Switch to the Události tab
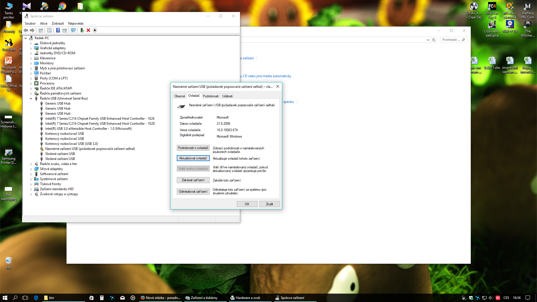This screenshot has width=537, height=302. tap(227, 96)
